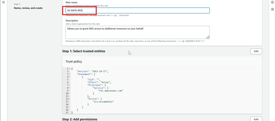Viewport: 275px width, 121px height.
Task: Focus the Description text area
Action: click(137, 32)
